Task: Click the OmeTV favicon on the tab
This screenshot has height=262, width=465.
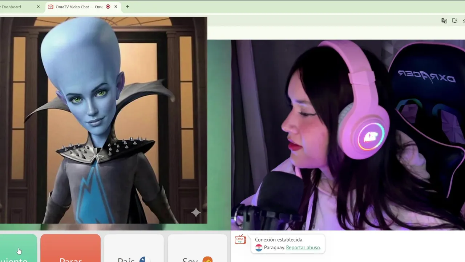Action: tap(50, 7)
